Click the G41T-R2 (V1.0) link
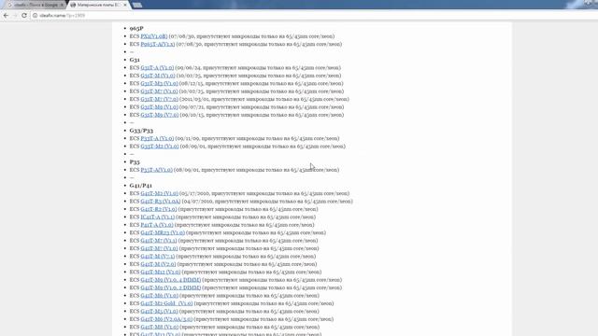Screen dimensions: 598x336 159,209
